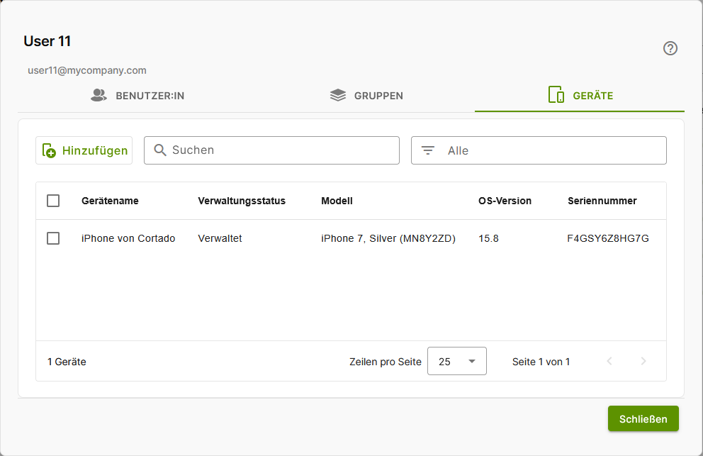The image size is (703, 456).
Task: Click the add-device icon beside Hinzufügen
Action: tap(49, 150)
